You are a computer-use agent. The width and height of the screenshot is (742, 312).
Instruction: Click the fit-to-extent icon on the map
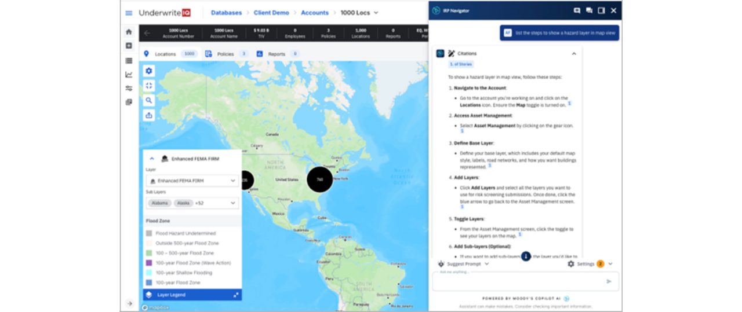click(x=149, y=85)
